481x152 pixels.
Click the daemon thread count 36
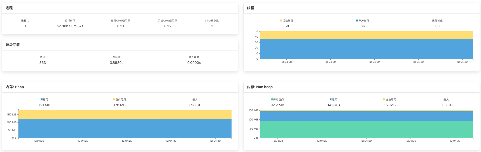coord(363,26)
